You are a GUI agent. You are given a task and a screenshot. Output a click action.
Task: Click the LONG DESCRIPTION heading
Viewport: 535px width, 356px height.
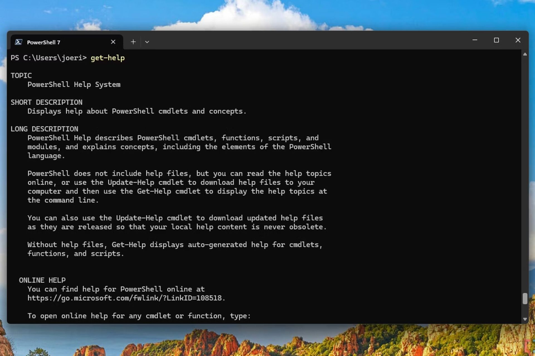(44, 129)
